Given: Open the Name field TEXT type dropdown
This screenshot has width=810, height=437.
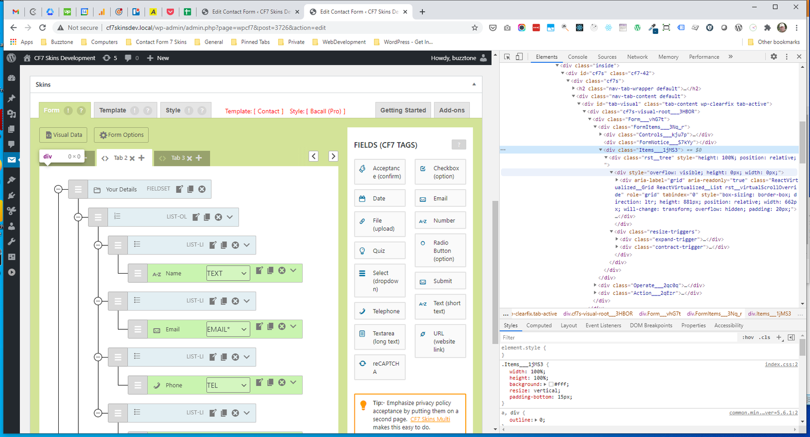Looking at the screenshot, I should tap(228, 273).
